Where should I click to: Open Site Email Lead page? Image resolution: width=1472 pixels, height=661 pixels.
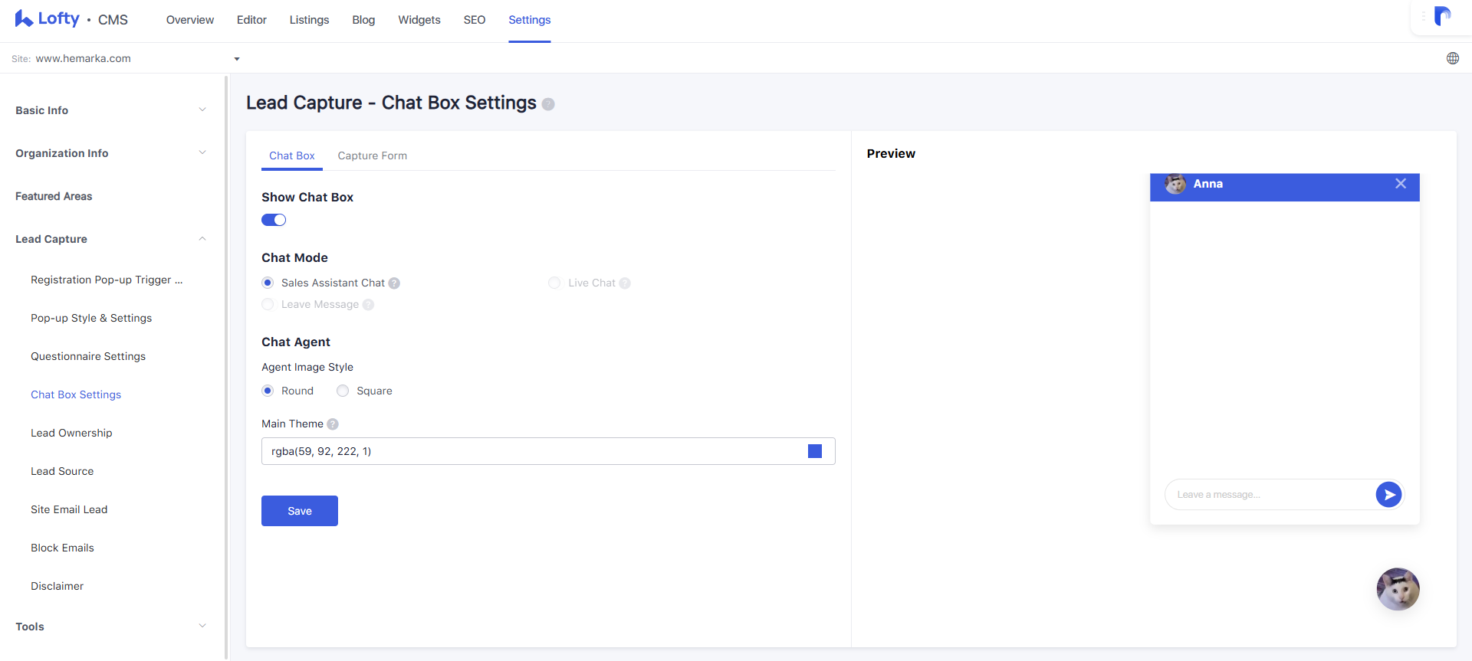(69, 509)
